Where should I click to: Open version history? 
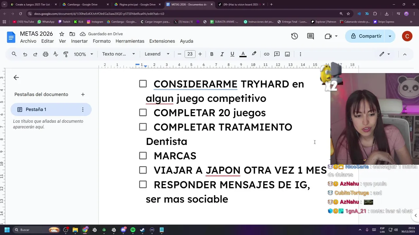click(295, 36)
